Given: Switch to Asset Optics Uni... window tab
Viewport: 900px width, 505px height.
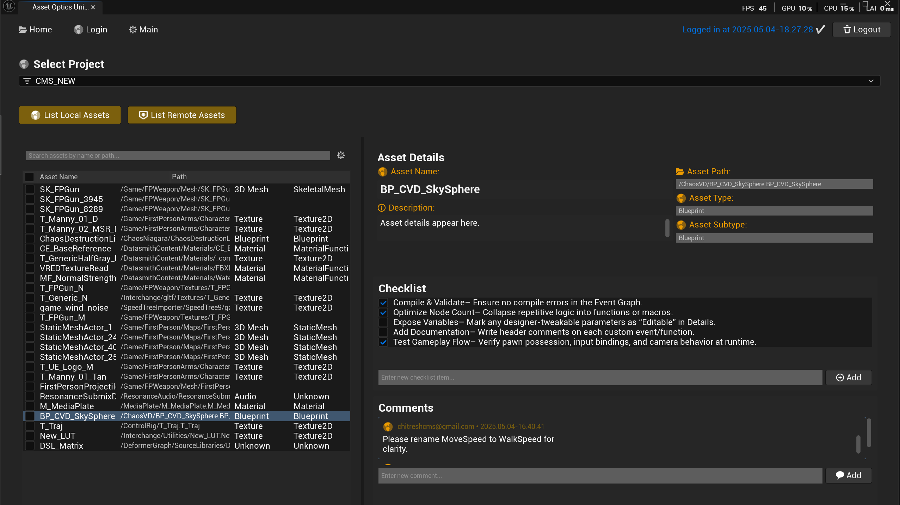Looking at the screenshot, I should point(60,7).
